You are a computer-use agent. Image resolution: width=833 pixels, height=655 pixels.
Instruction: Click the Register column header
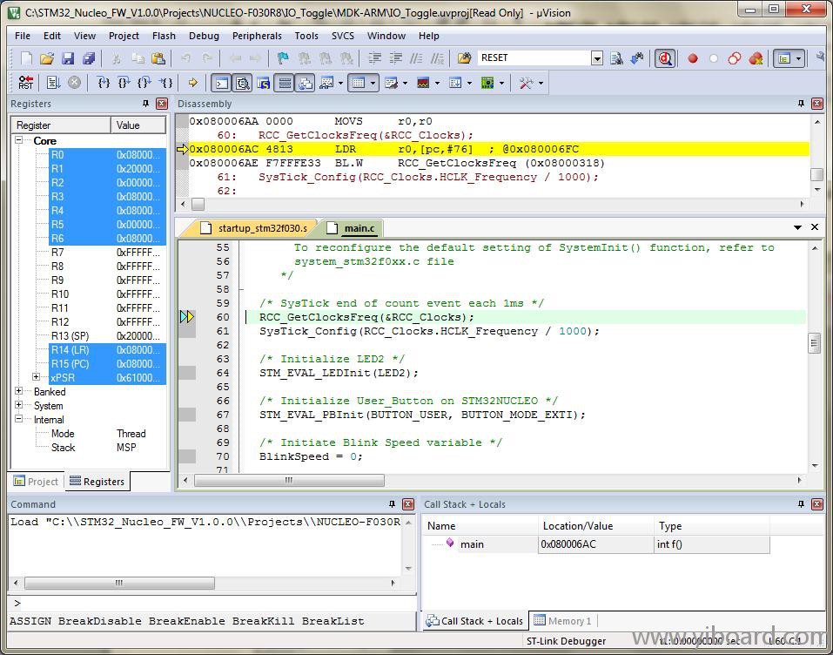[61, 125]
